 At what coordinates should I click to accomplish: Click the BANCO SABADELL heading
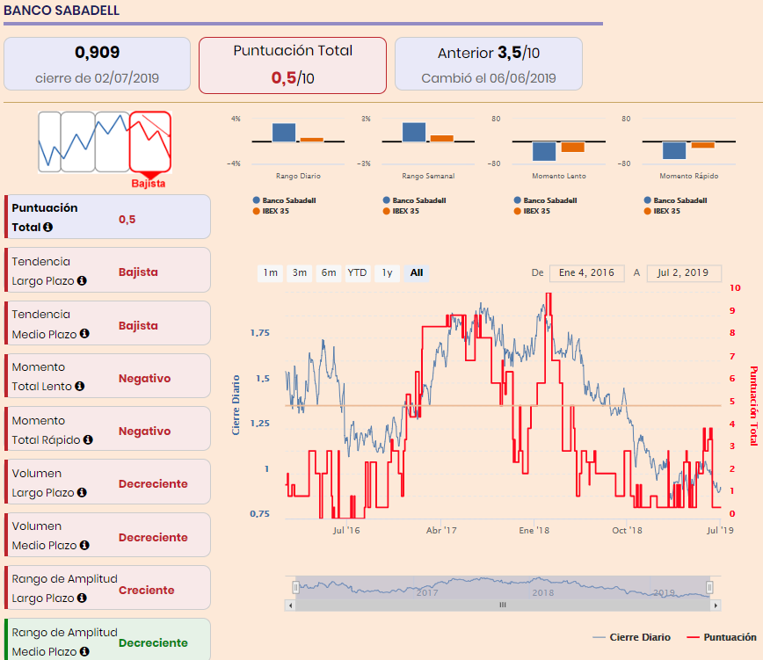(62, 11)
